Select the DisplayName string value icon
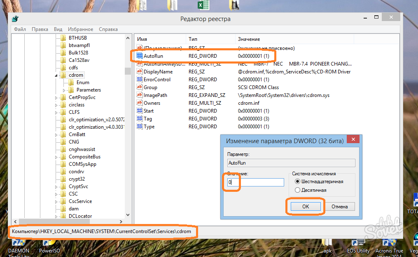Screen dimensions: 418x257 pos(140,72)
